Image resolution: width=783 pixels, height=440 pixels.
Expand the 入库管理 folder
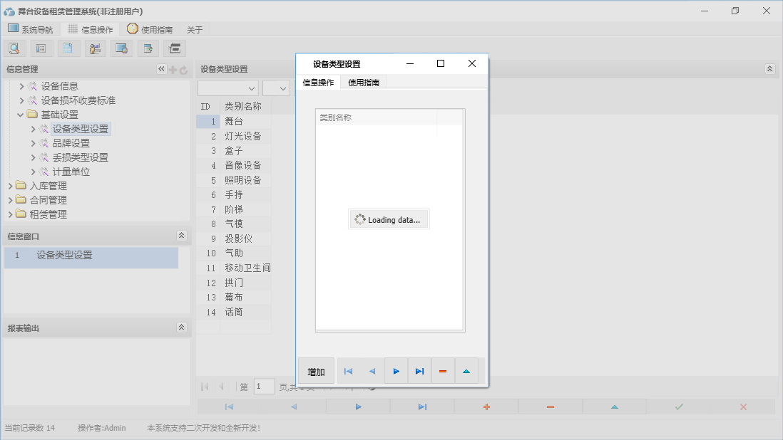point(11,185)
